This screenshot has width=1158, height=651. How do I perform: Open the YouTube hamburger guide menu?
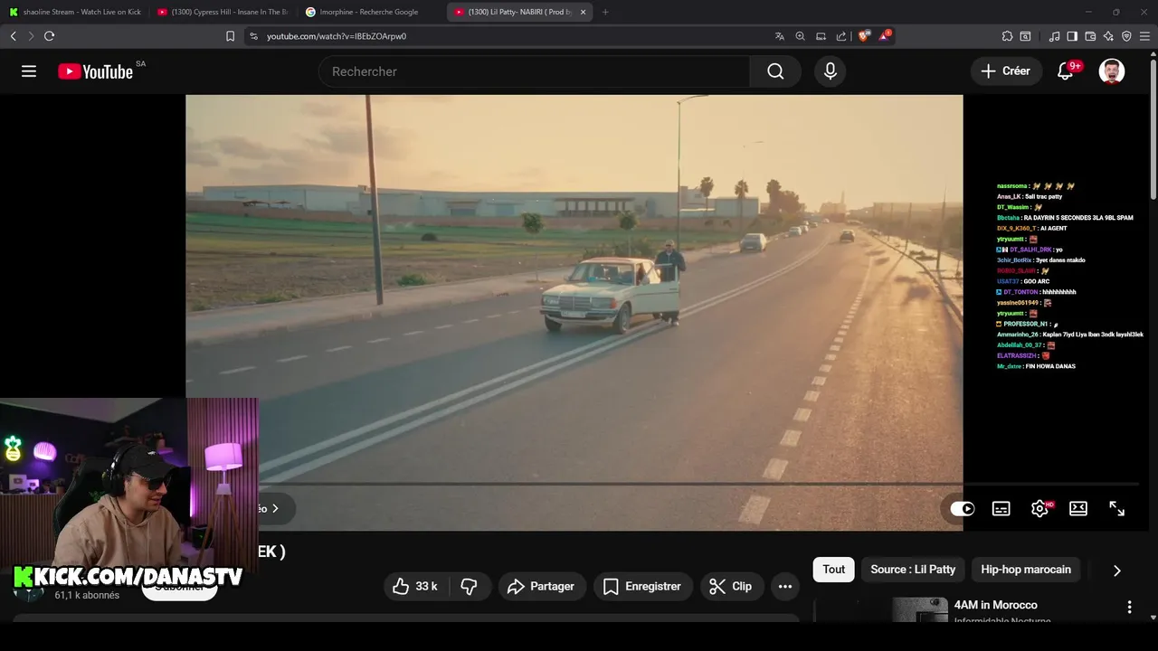click(x=29, y=71)
